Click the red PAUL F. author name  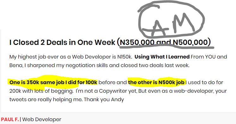(x=10, y=120)
